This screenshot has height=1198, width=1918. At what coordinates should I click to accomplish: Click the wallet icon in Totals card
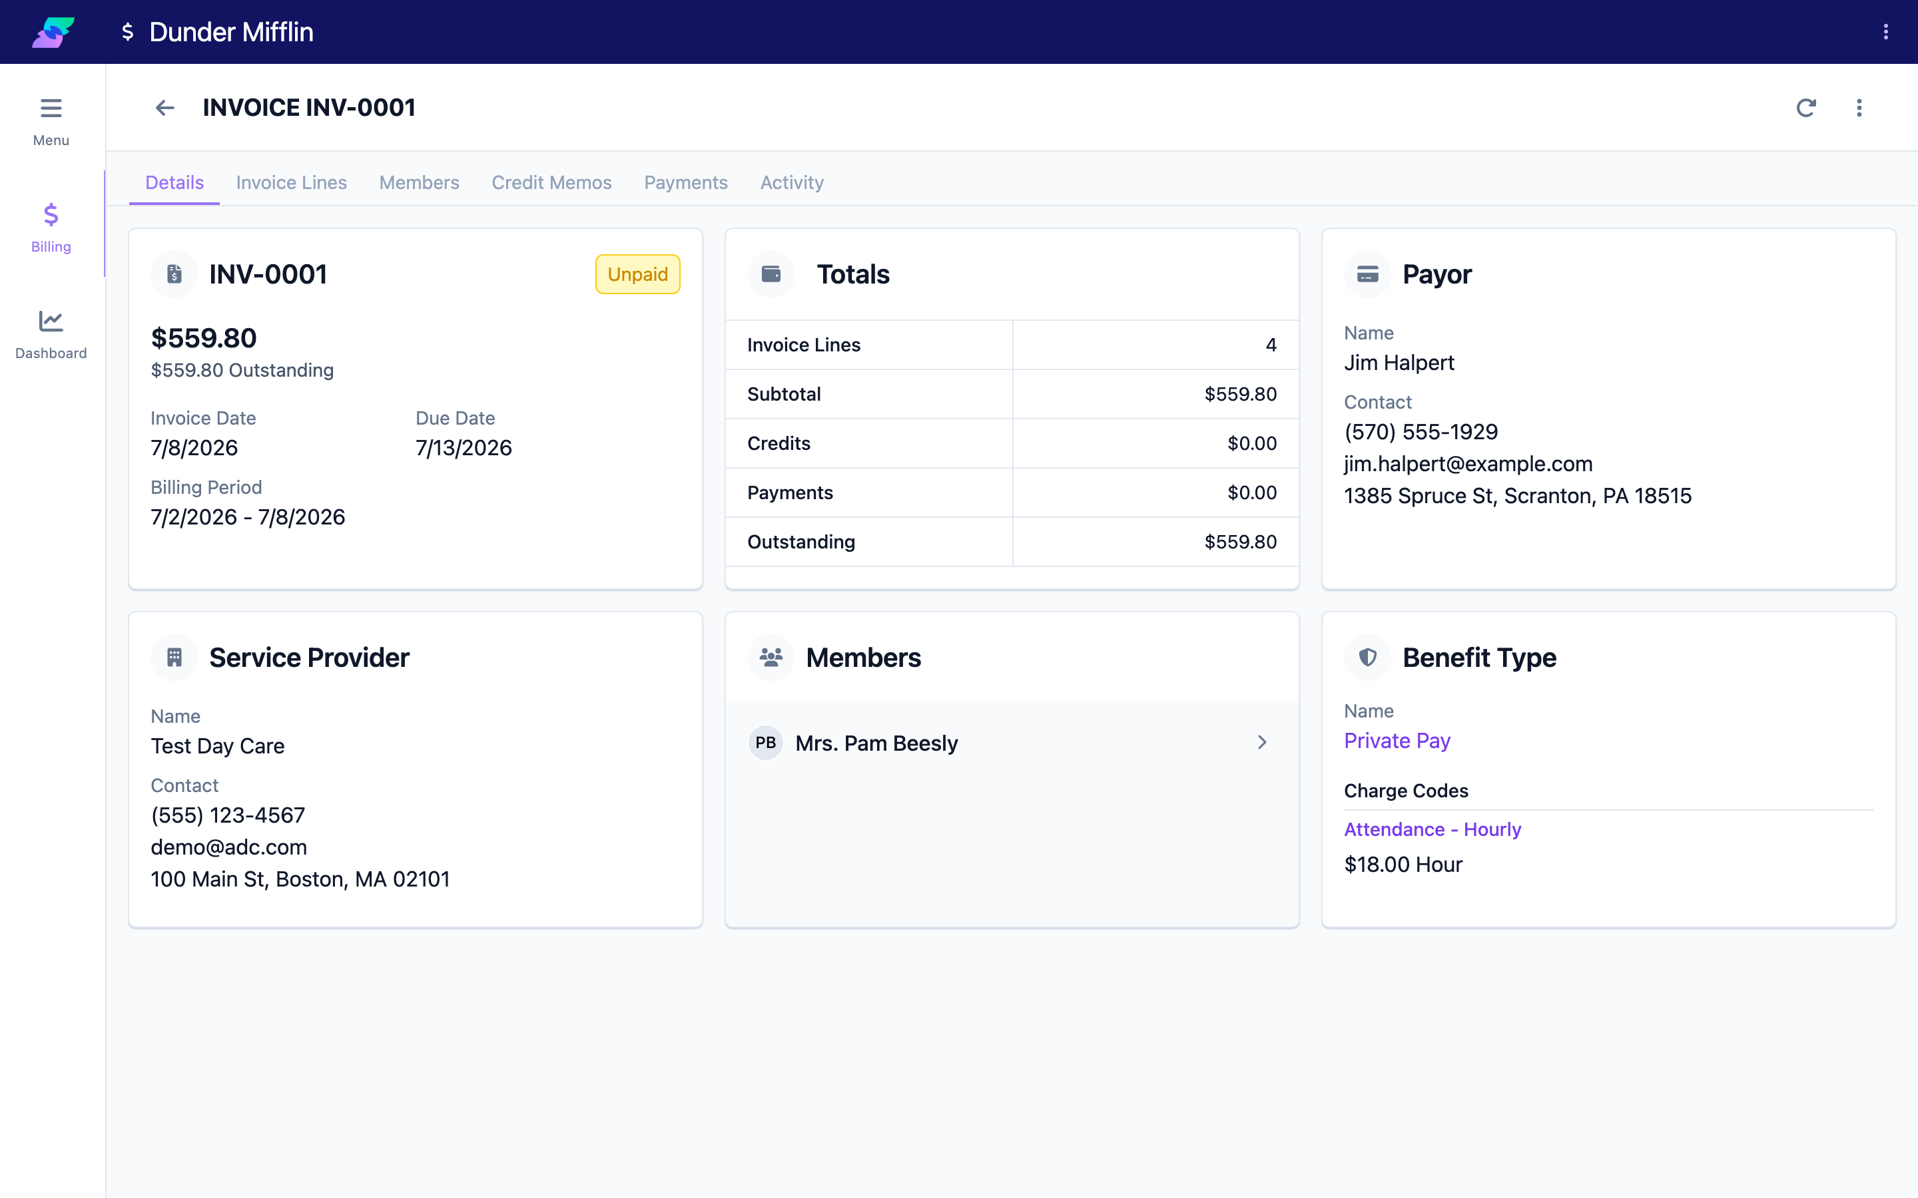pyautogui.click(x=771, y=274)
